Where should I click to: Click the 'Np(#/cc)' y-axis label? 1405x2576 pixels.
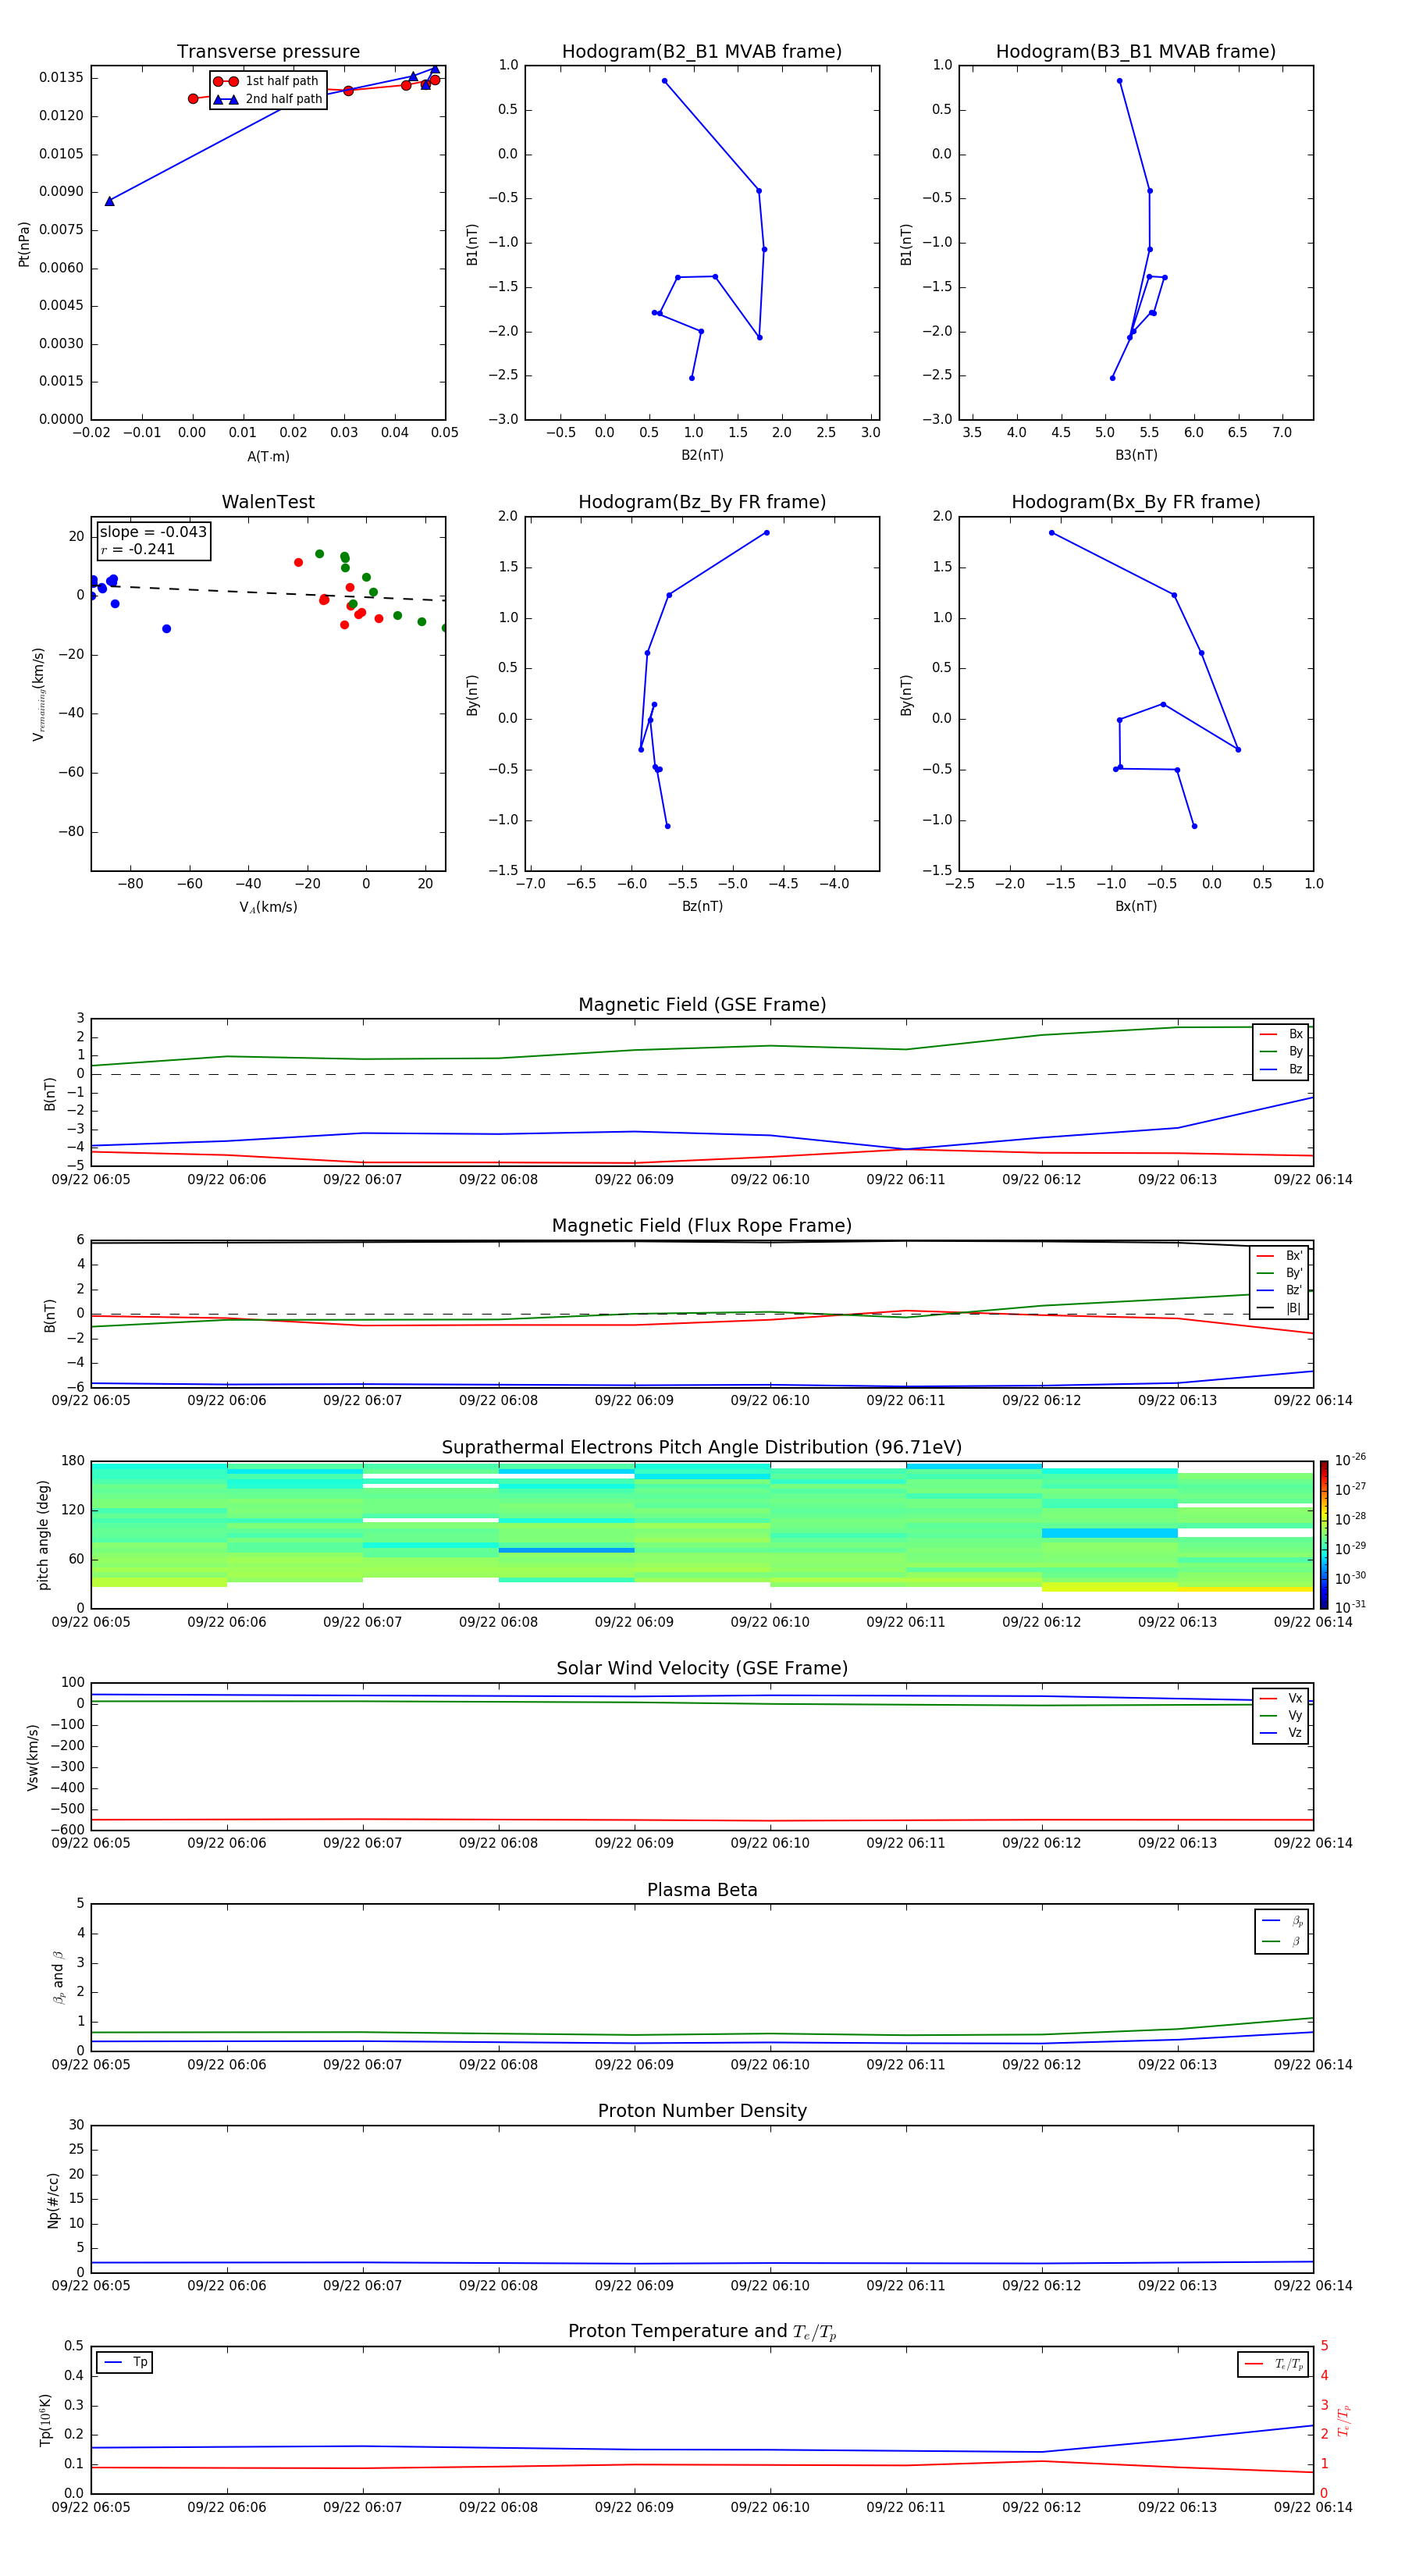click(x=53, y=2200)
